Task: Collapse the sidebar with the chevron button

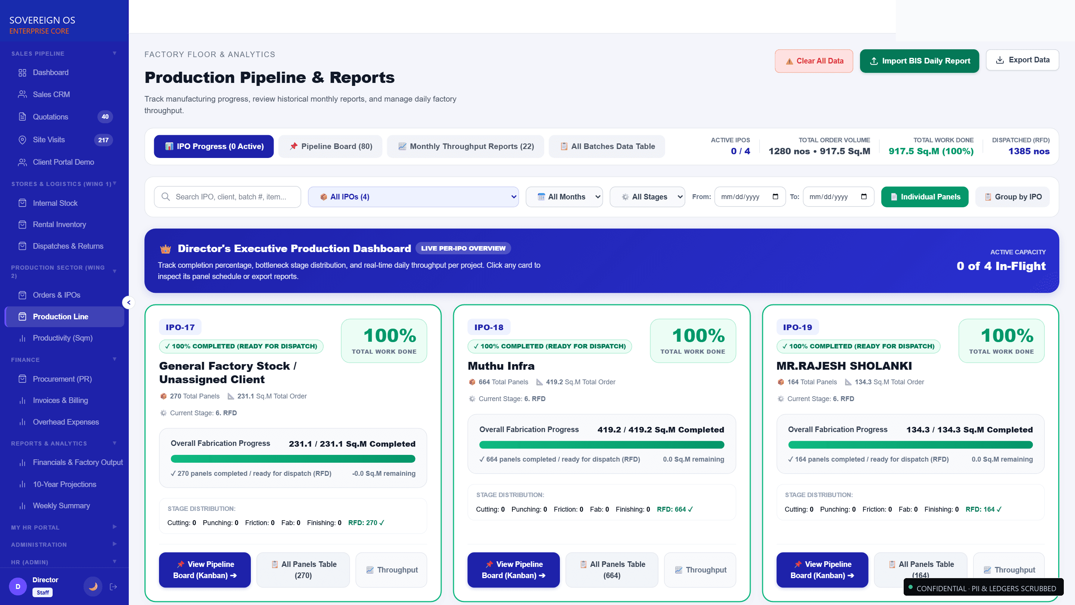Action: tap(128, 303)
